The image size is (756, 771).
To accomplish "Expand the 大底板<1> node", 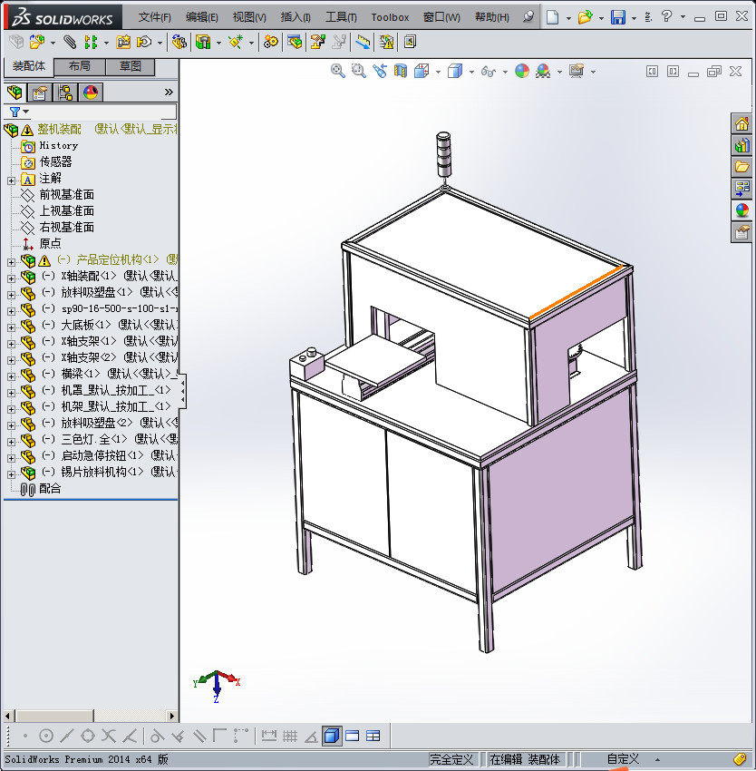I will [x=11, y=327].
